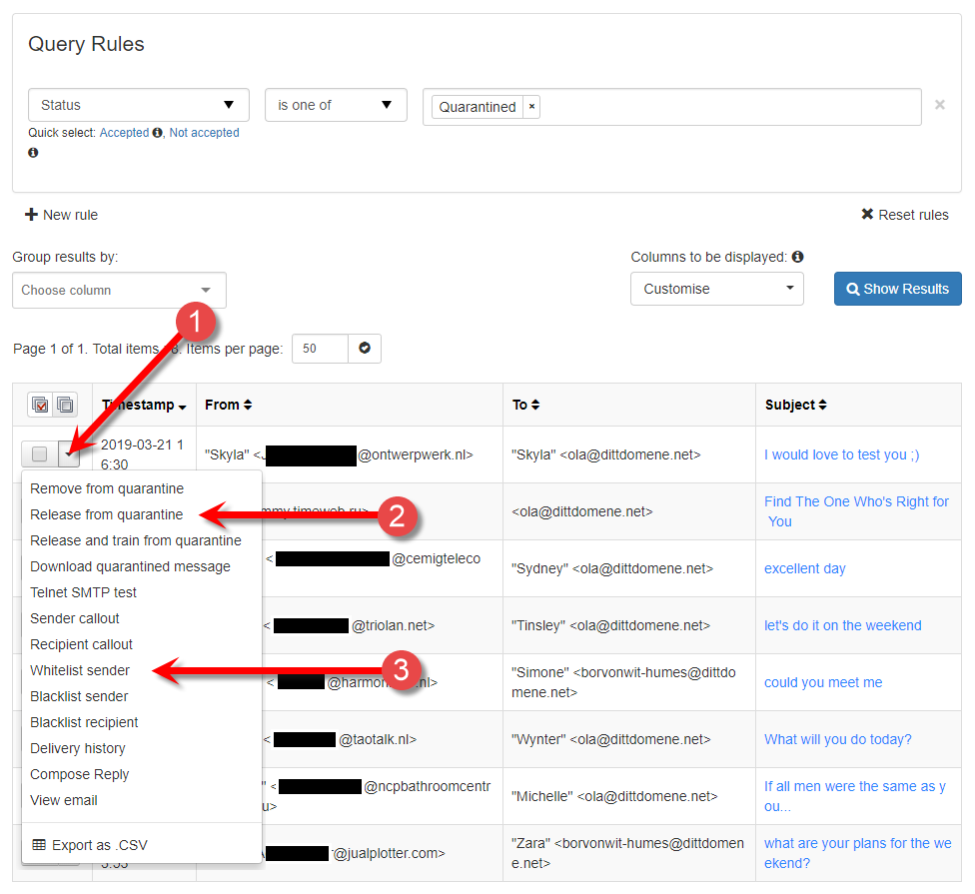
Task: Select Telnet SMTP test
Action: [83, 593]
